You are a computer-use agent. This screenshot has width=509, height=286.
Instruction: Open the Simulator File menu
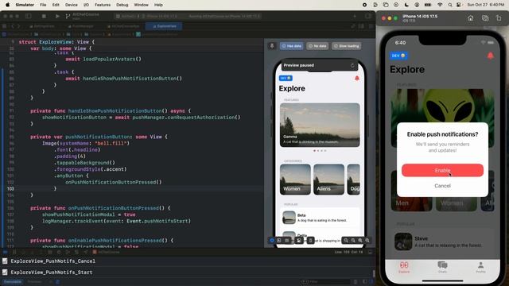pyautogui.click(x=43, y=5)
